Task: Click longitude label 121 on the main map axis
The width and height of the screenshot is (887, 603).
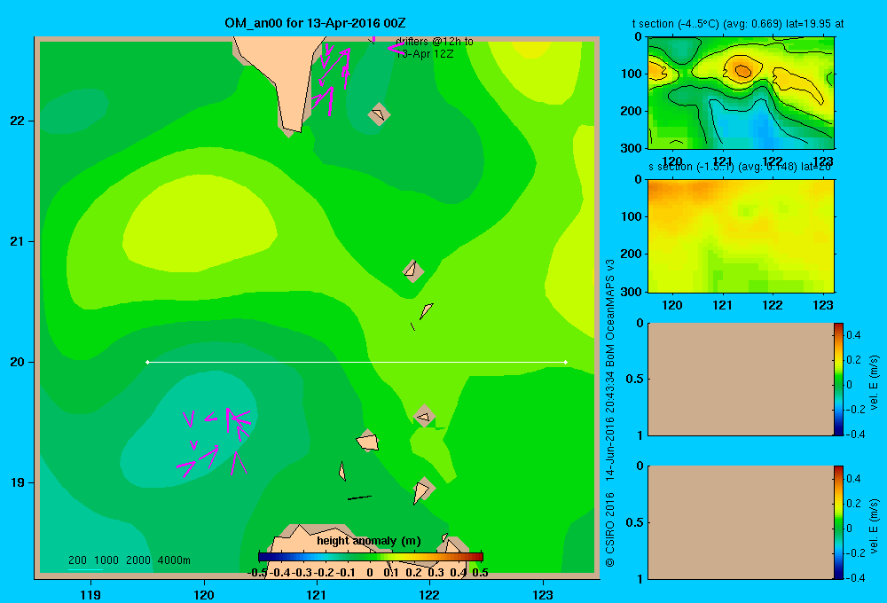Action: click(317, 594)
